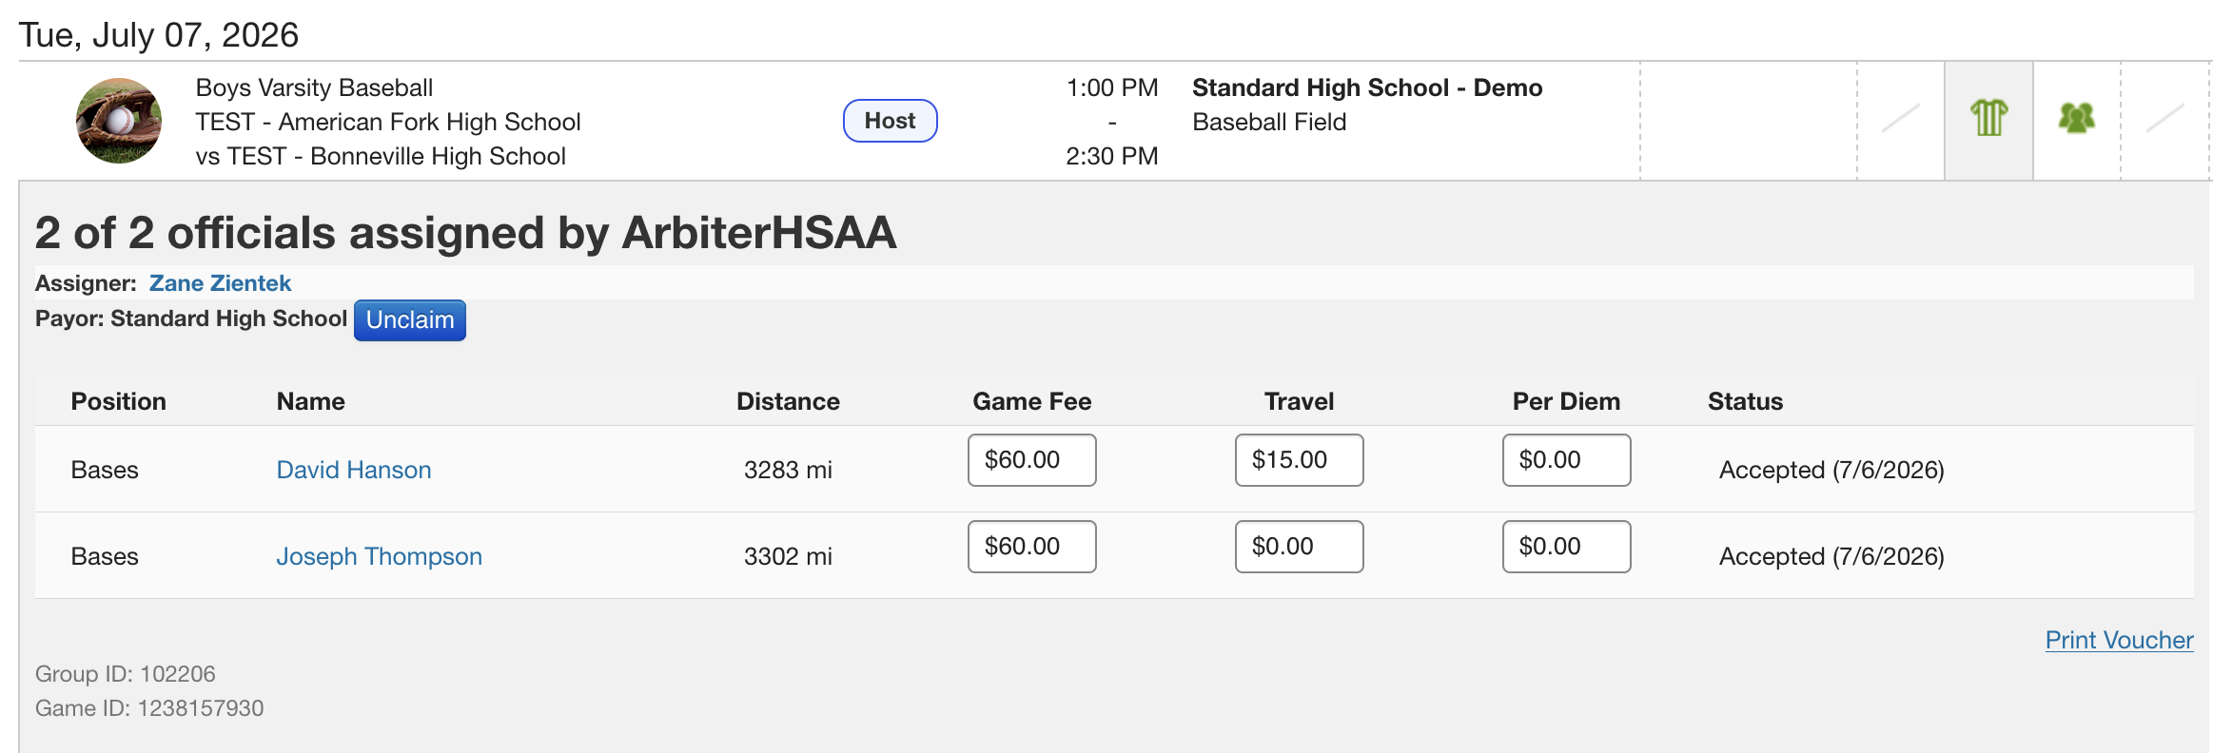The image size is (2213, 753).
Task: Click the green referee jersey icon
Action: pos(1988,119)
